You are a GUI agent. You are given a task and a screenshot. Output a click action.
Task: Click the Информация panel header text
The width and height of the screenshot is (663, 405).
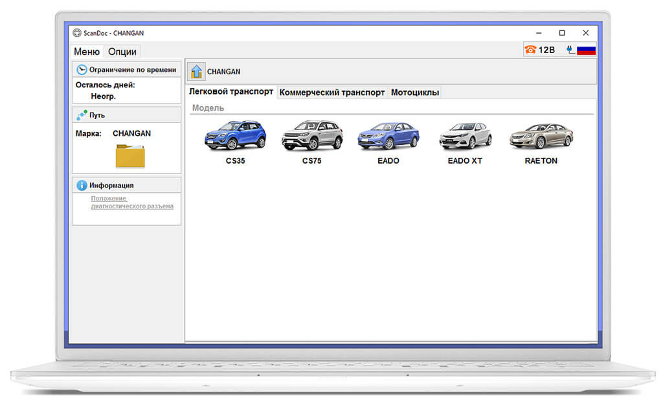click(x=111, y=186)
